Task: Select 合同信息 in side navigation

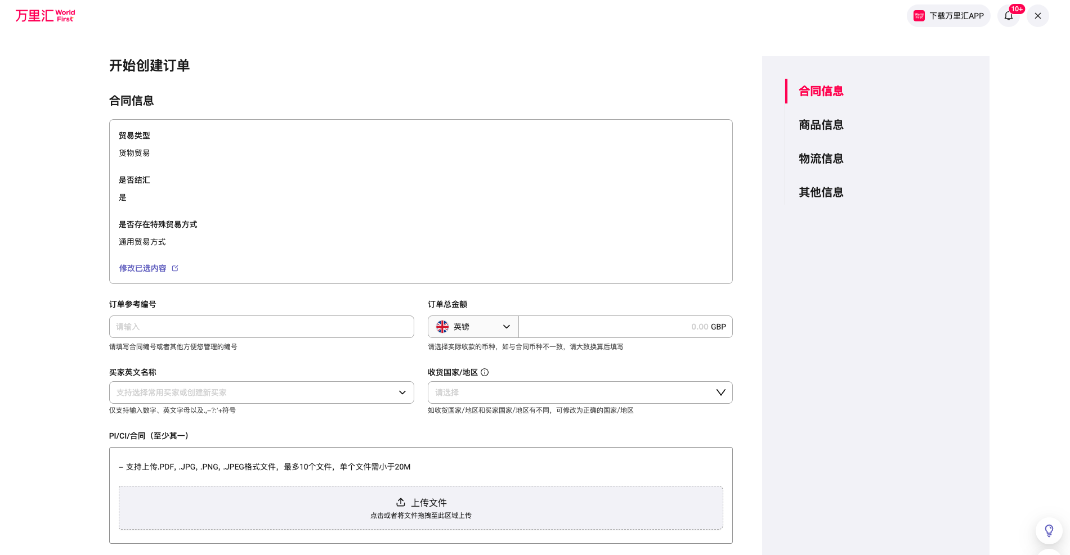Action: 821,91
